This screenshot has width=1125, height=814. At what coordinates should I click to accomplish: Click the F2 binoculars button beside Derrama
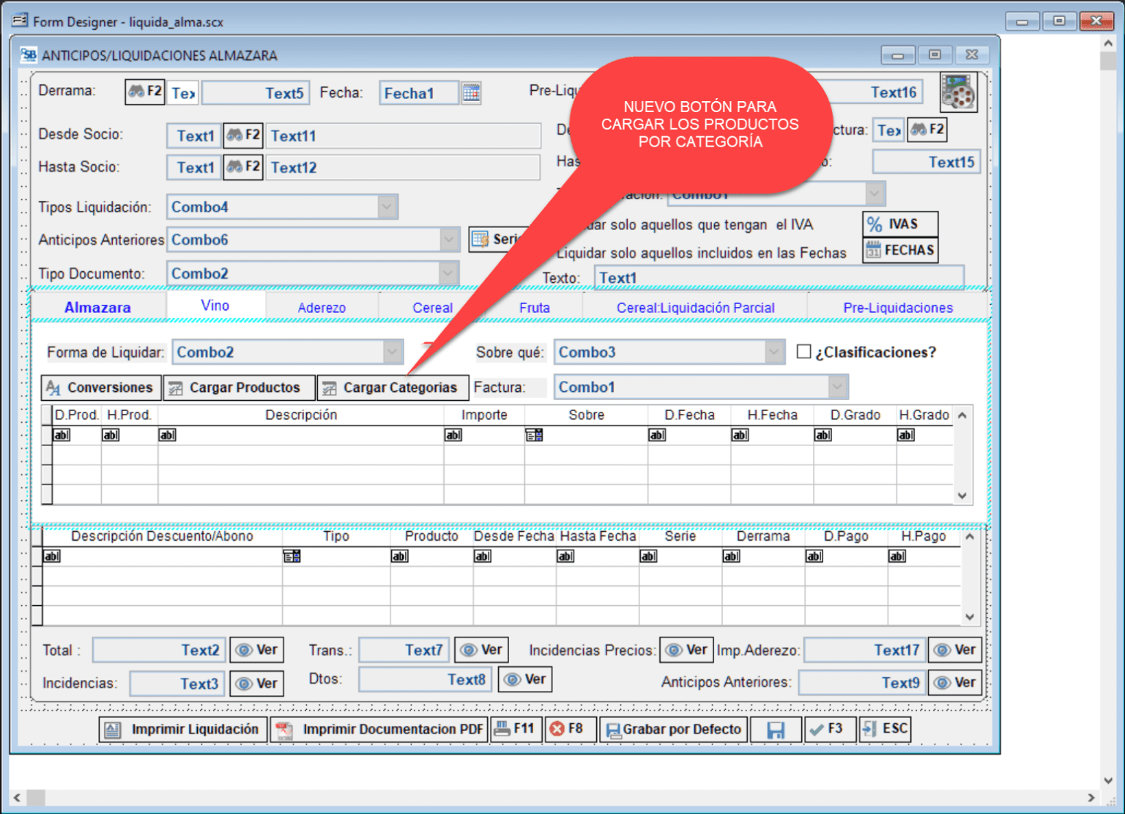(x=144, y=92)
